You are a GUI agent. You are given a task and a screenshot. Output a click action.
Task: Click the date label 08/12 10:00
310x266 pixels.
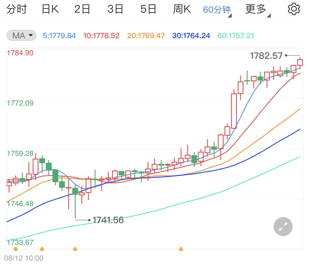click(24, 258)
